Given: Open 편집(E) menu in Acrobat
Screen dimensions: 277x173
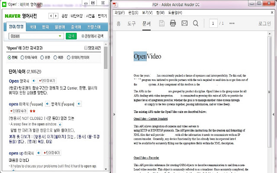Looking at the screenshot, I should 133,13.
